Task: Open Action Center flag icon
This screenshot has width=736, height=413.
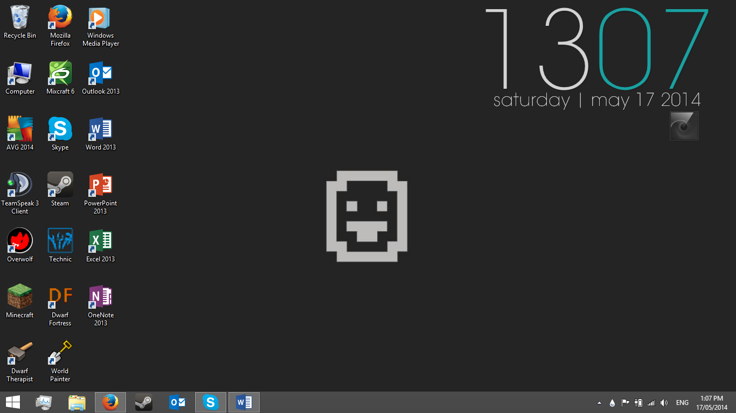Action: pos(626,403)
